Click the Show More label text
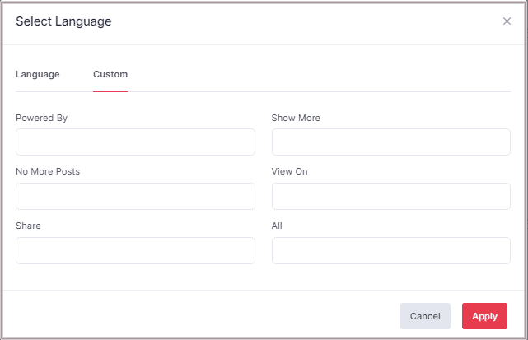This screenshot has height=340, width=528. [296, 118]
